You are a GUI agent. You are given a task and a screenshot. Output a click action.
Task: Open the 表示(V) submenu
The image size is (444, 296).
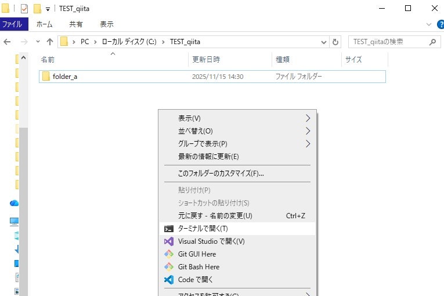tap(237, 118)
